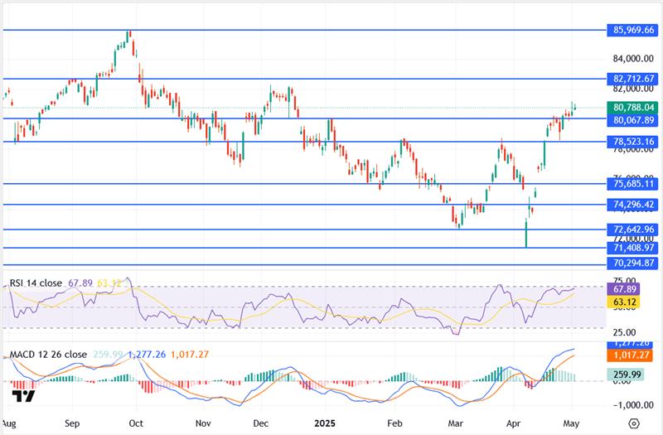Click the 70,294.87 price level label
The width and height of the screenshot is (663, 435).
pos(634,264)
